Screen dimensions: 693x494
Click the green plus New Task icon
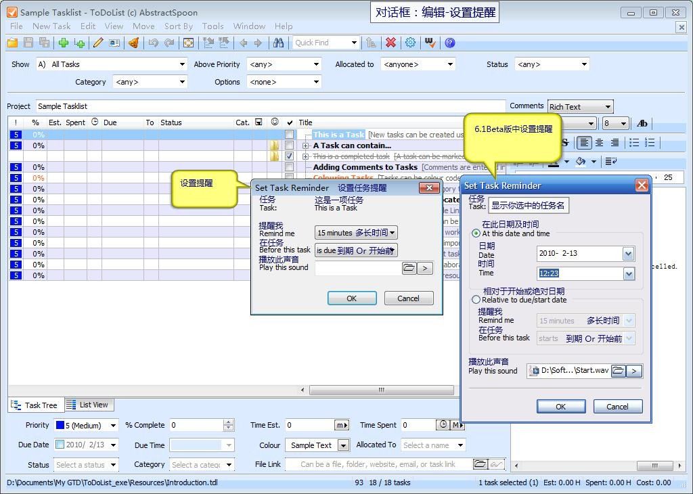63,43
